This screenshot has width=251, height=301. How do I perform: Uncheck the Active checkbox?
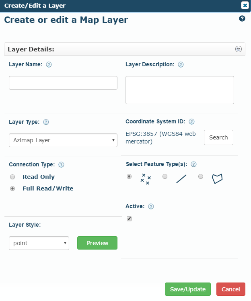coord(129,219)
